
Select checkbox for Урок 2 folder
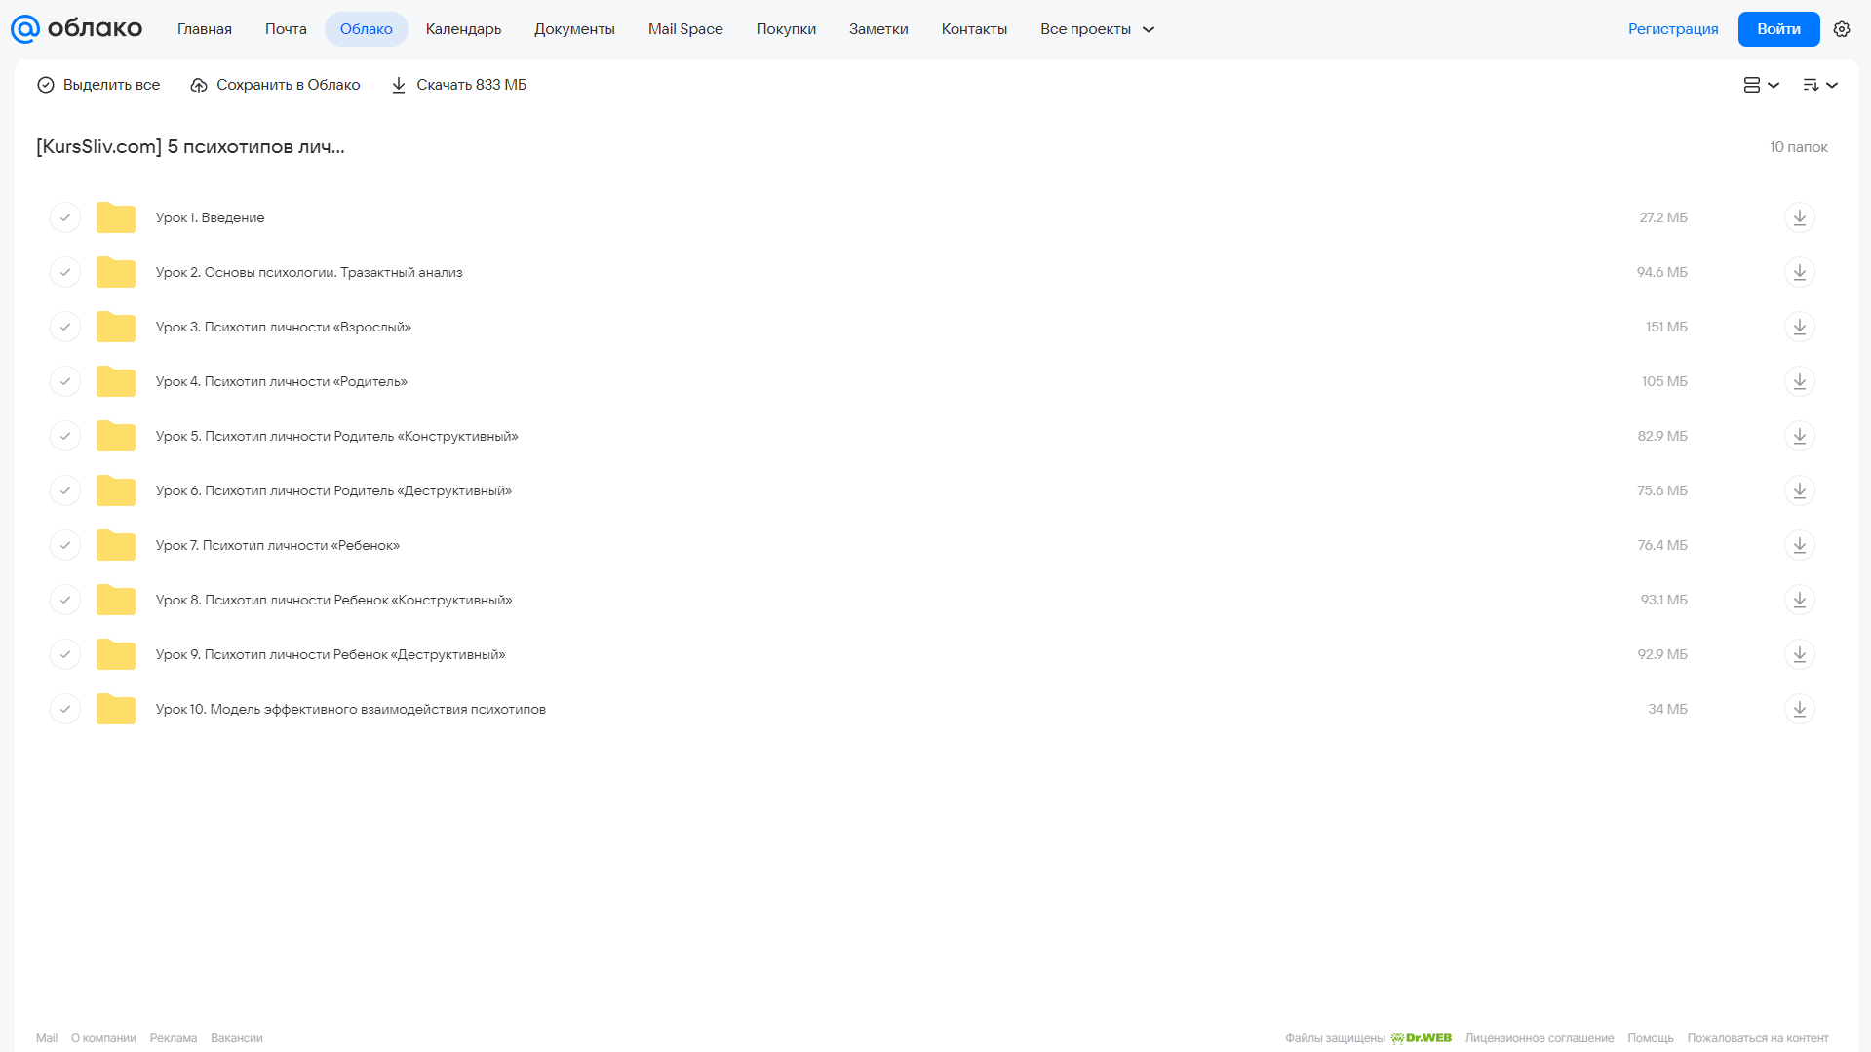[x=65, y=272]
